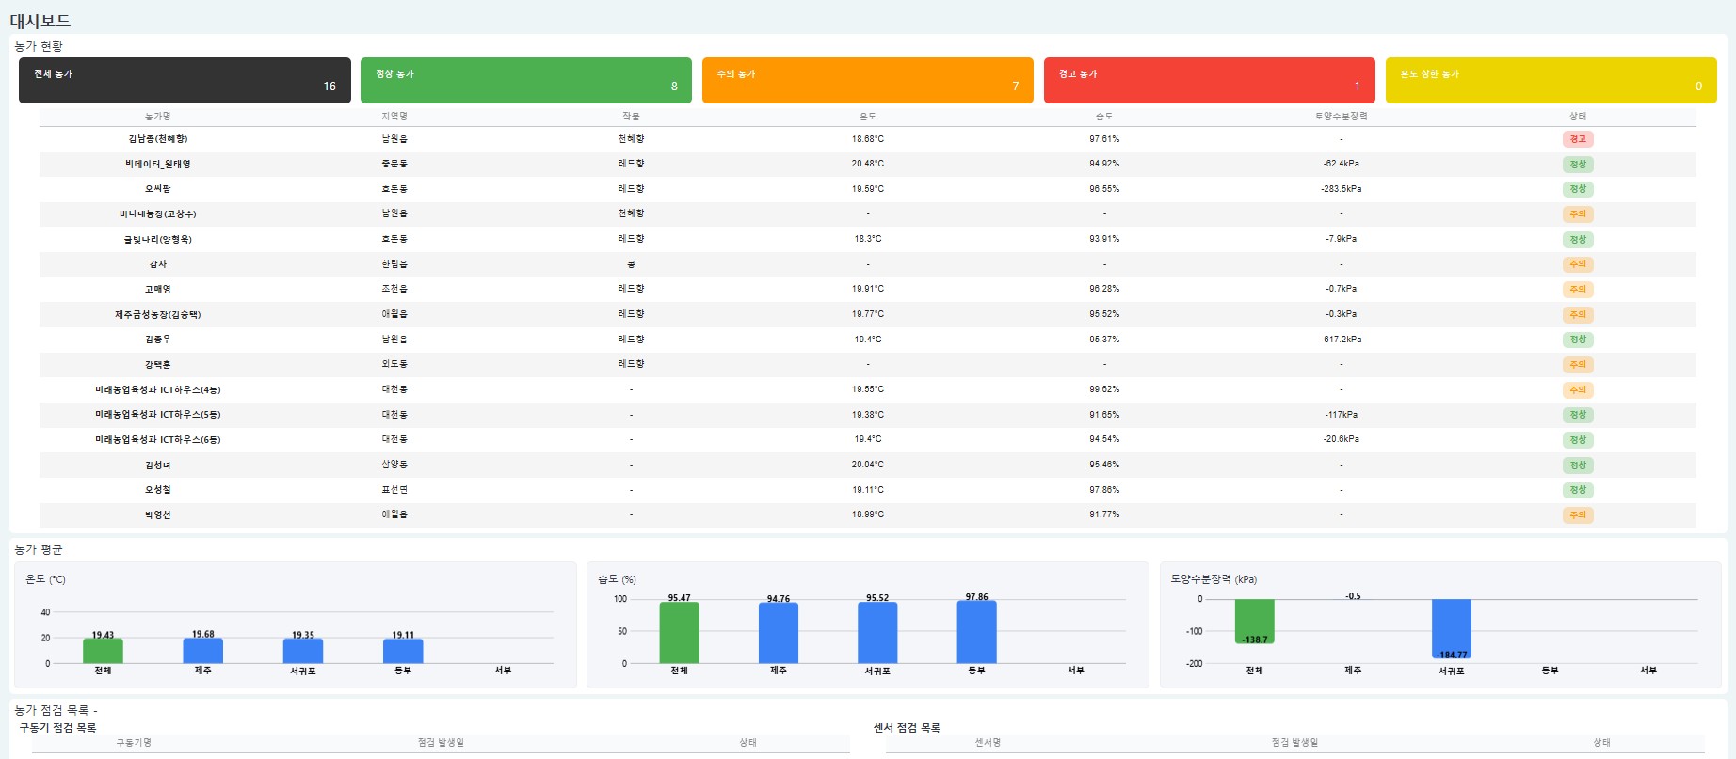Screen dimensions: 1736x759
Task: Click farm name 감자
Action: (158, 264)
